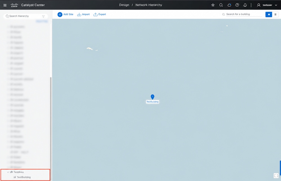Viewport: 281px width, 181px height.
Task: Open the hierarchy filter funnel icon
Action: [43, 16]
